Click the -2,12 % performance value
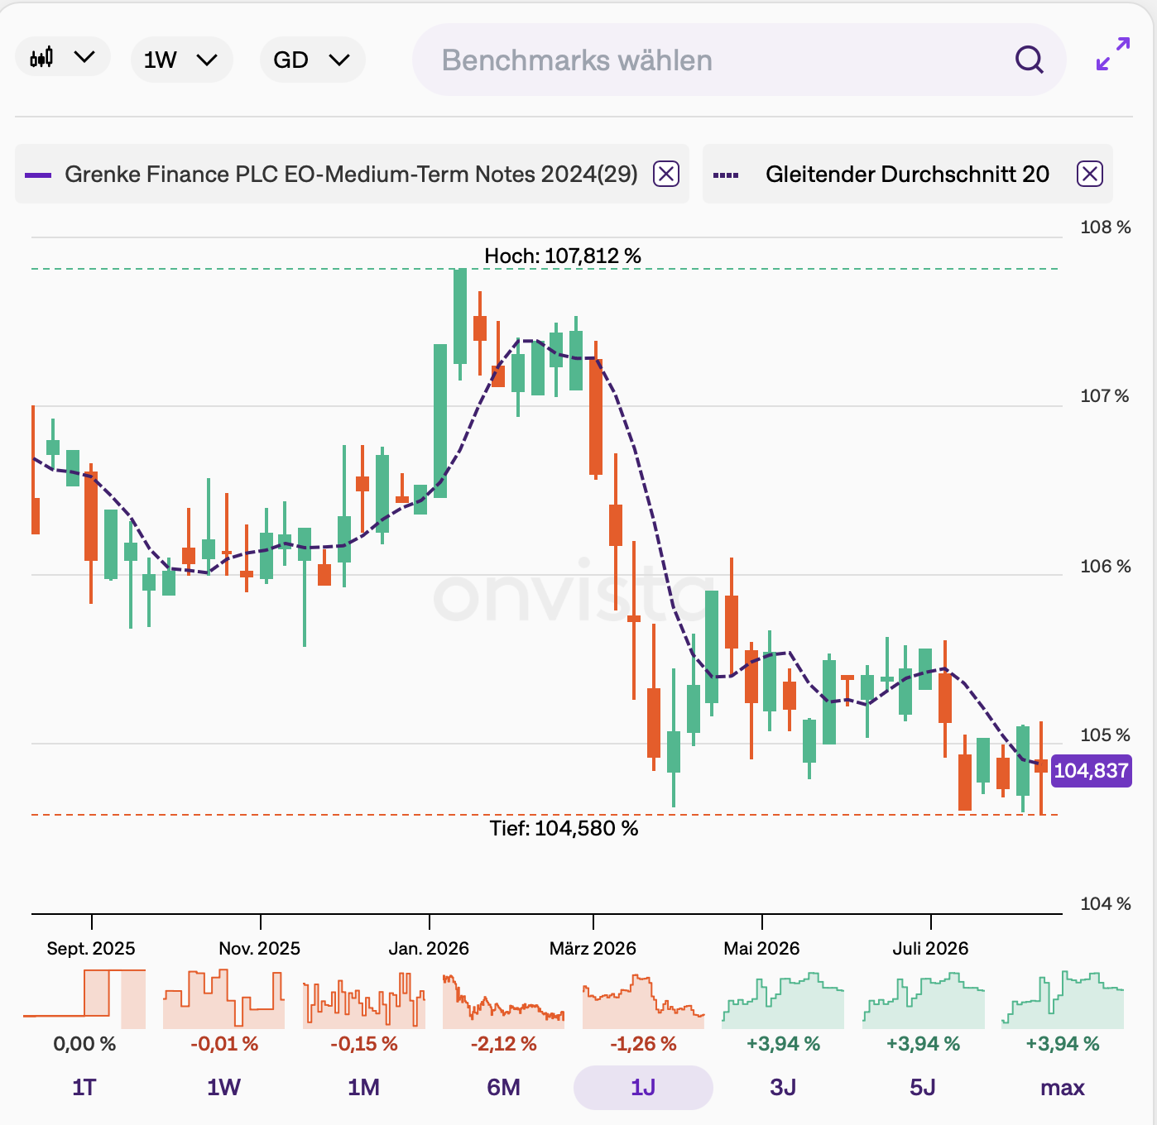 pos(503,1044)
